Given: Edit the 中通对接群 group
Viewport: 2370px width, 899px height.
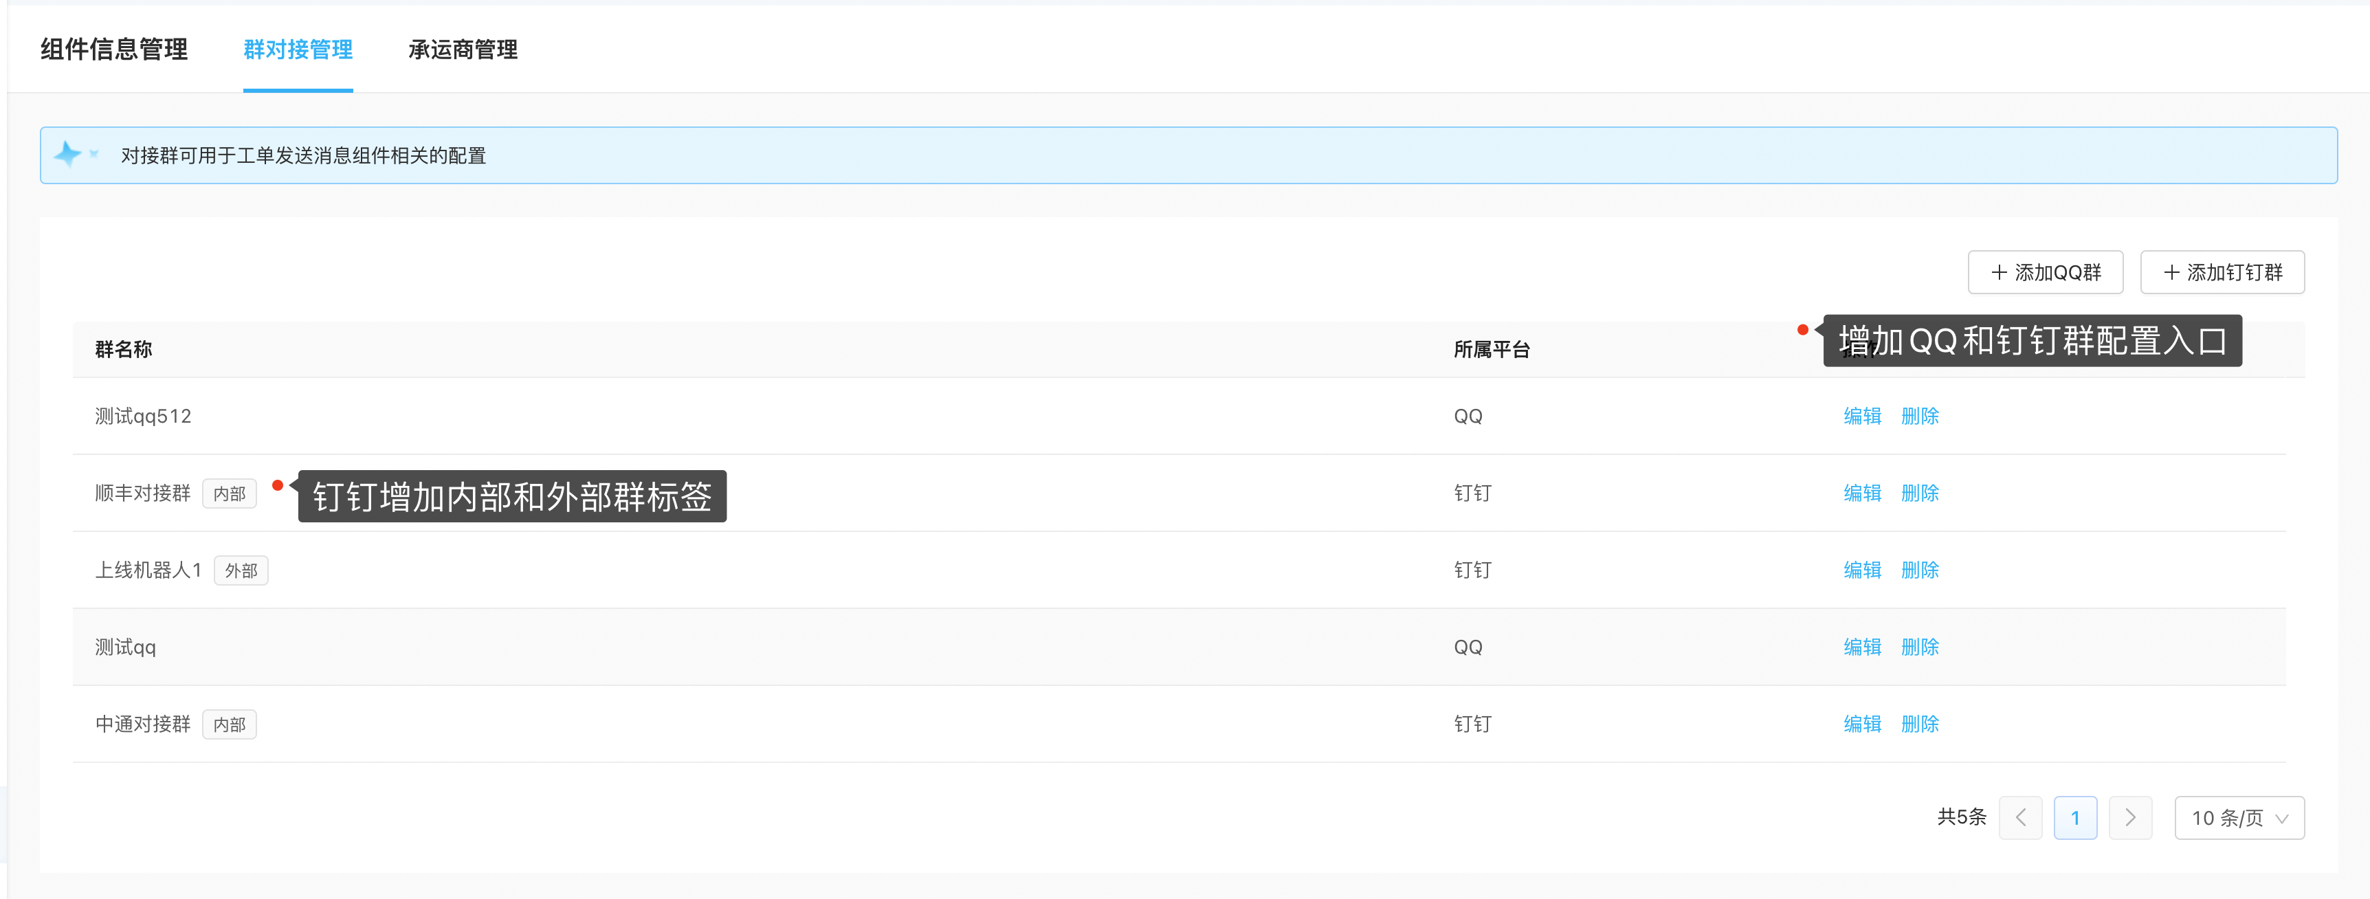Looking at the screenshot, I should 1862,724.
